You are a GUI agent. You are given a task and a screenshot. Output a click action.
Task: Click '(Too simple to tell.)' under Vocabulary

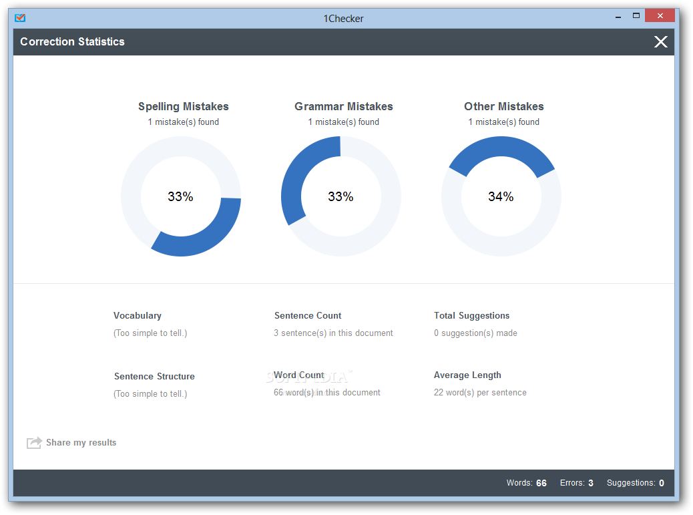click(150, 333)
